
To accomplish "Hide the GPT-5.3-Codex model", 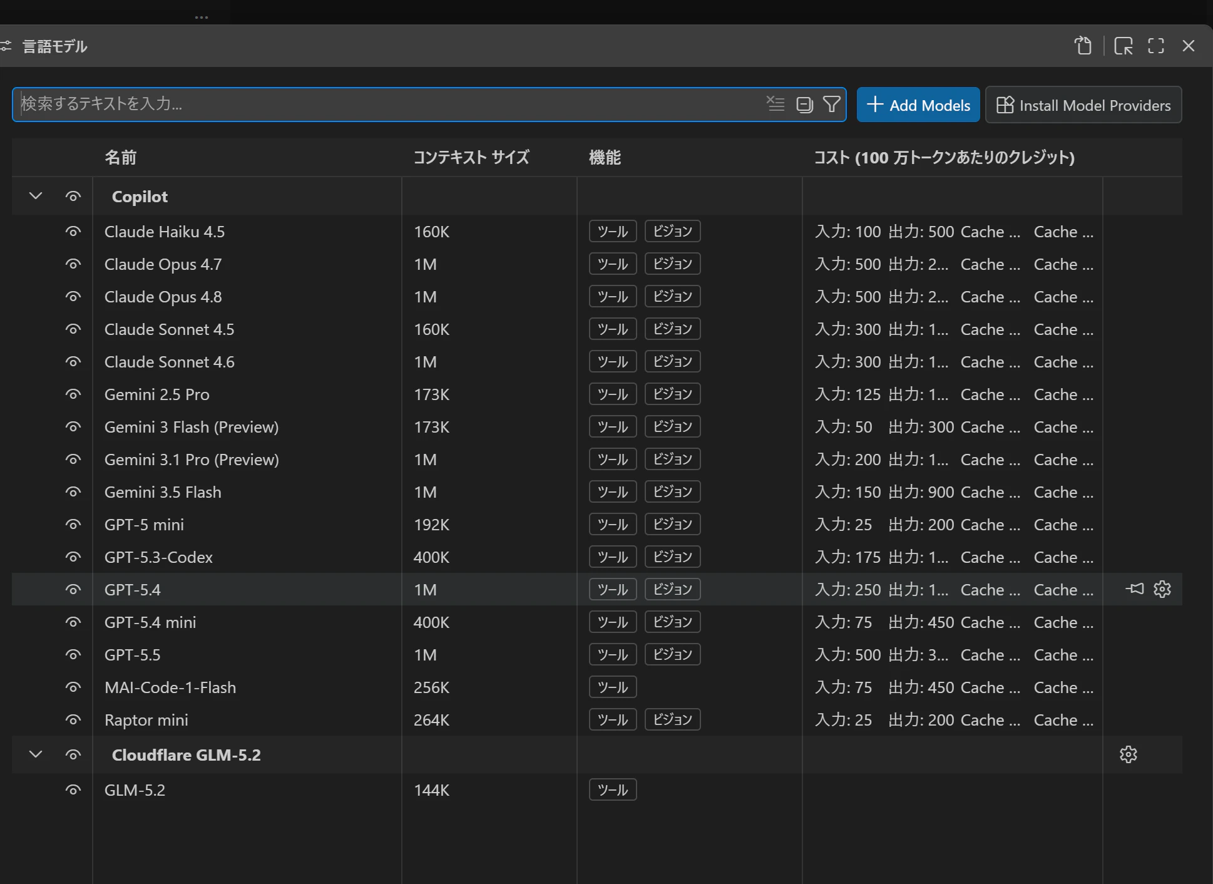I will tap(73, 557).
